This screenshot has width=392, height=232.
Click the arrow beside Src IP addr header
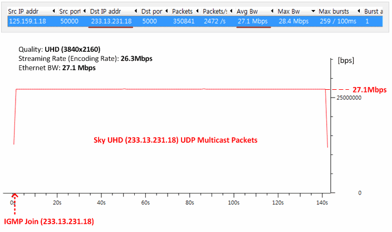tap(53, 11)
